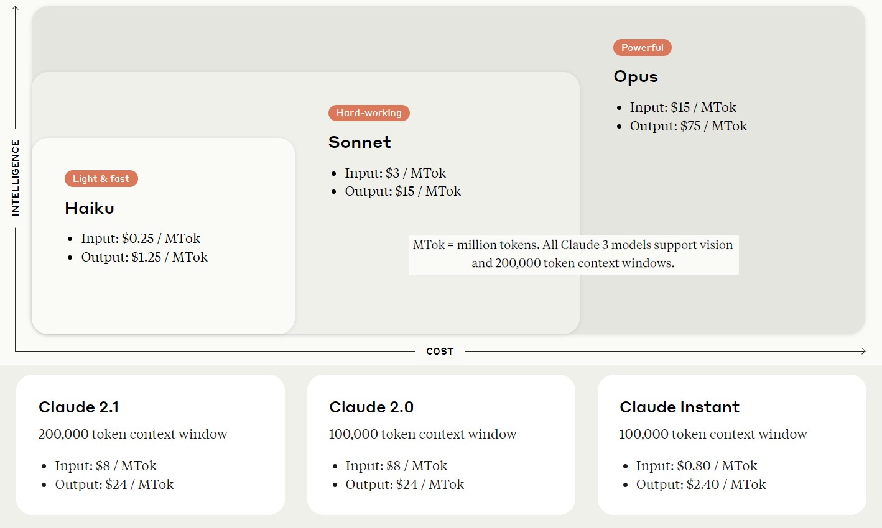Open the Claude 2.1 card heading
The height and width of the screenshot is (528, 882).
78,407
